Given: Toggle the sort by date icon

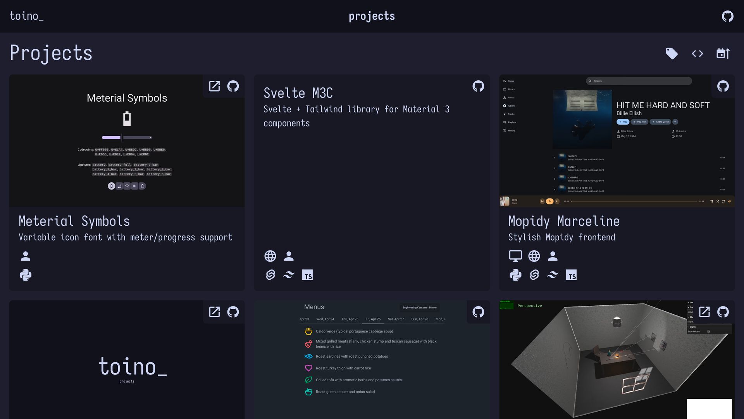Looking at the screenshot, I should tap(723, 54).
